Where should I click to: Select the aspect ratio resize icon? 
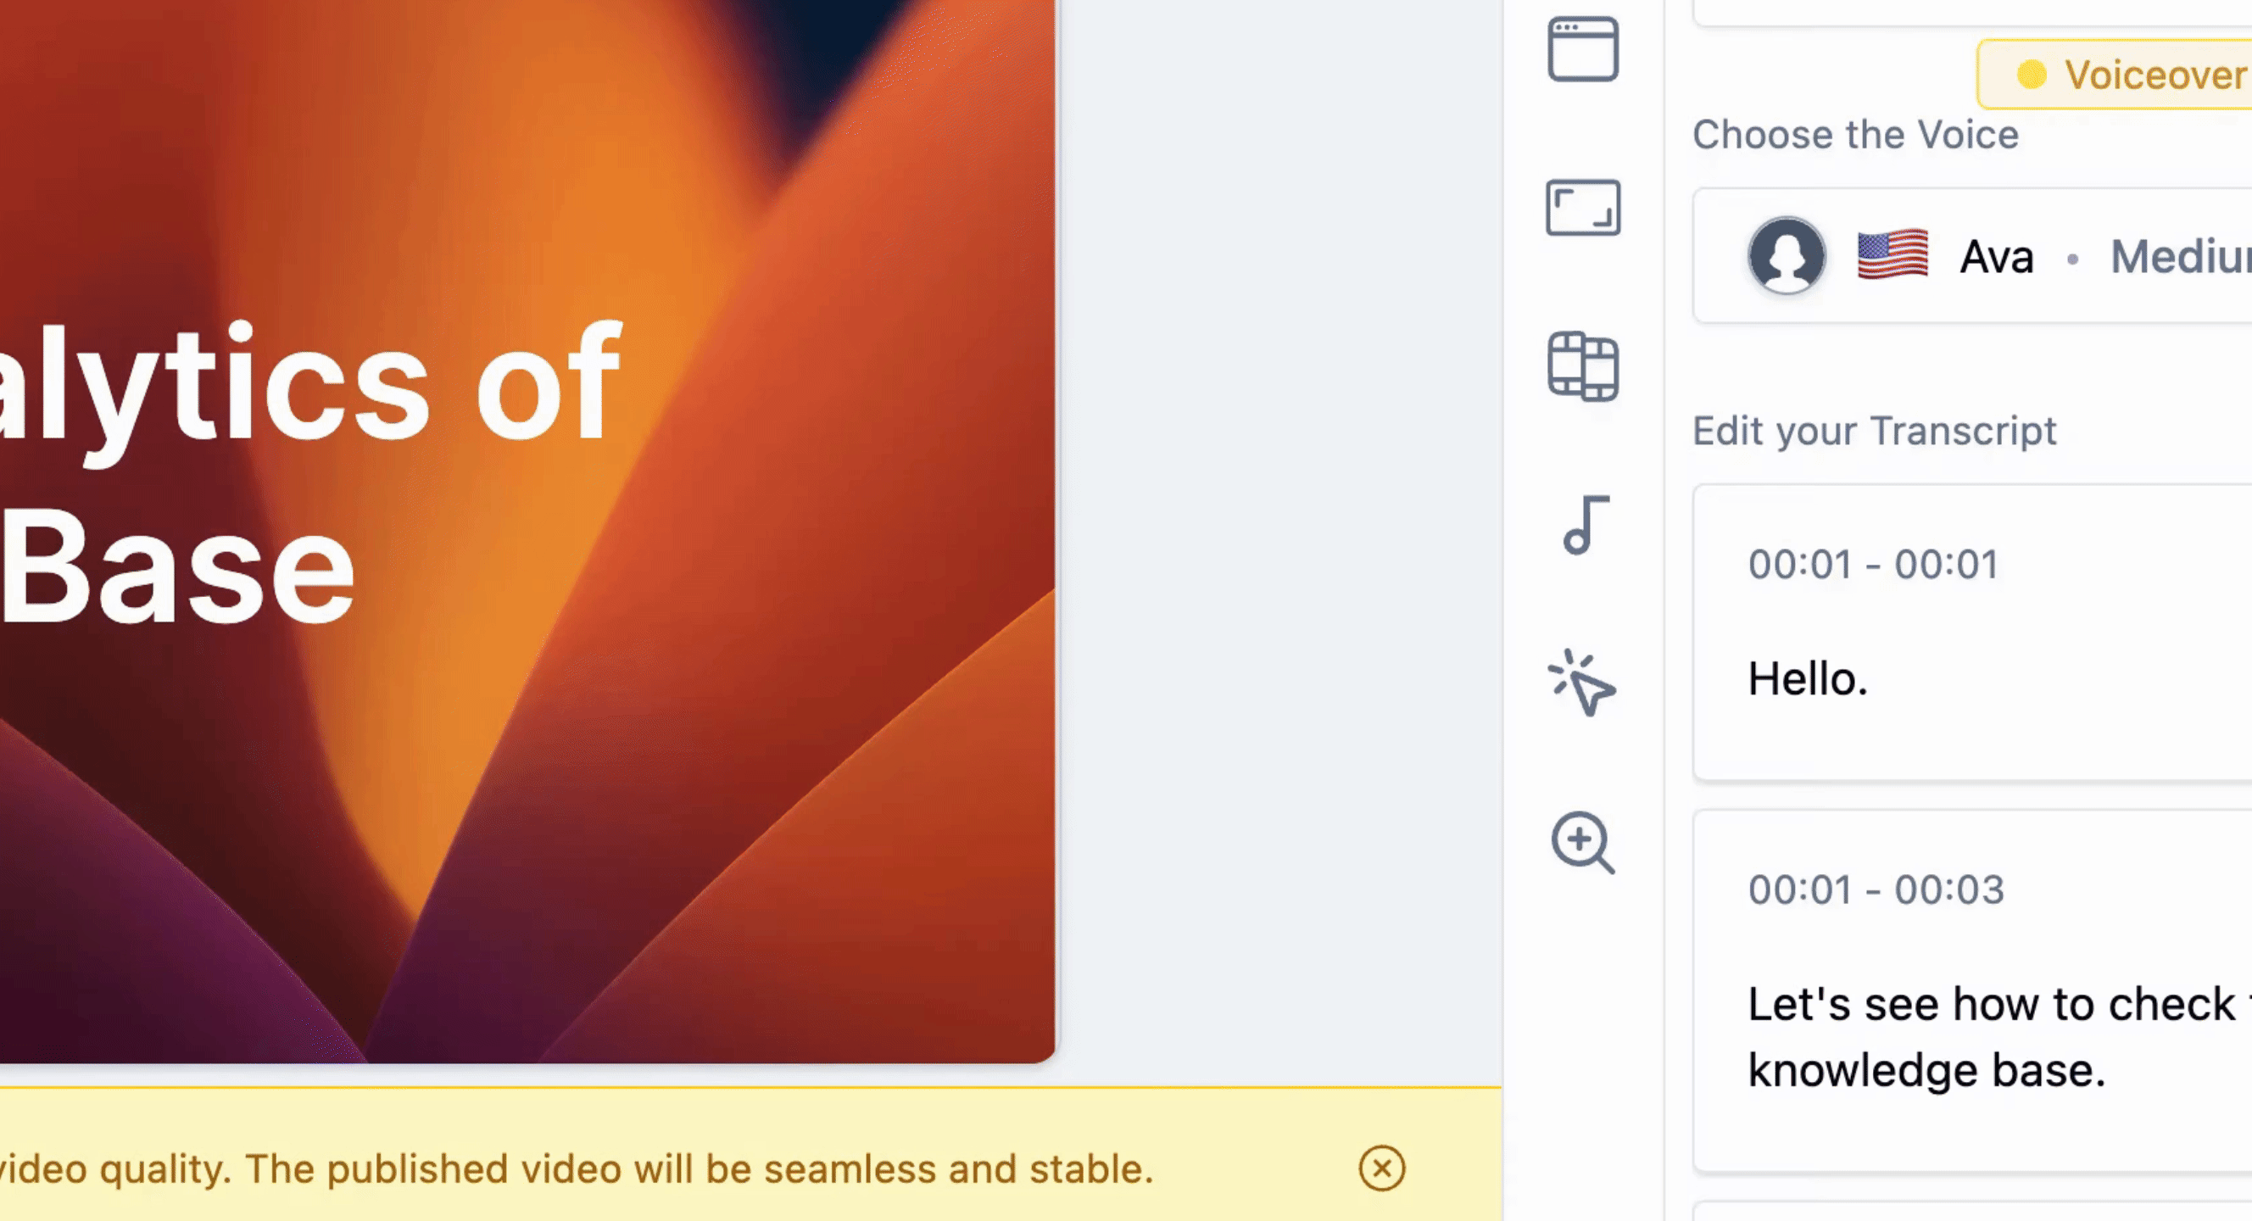pos(1582,208)
